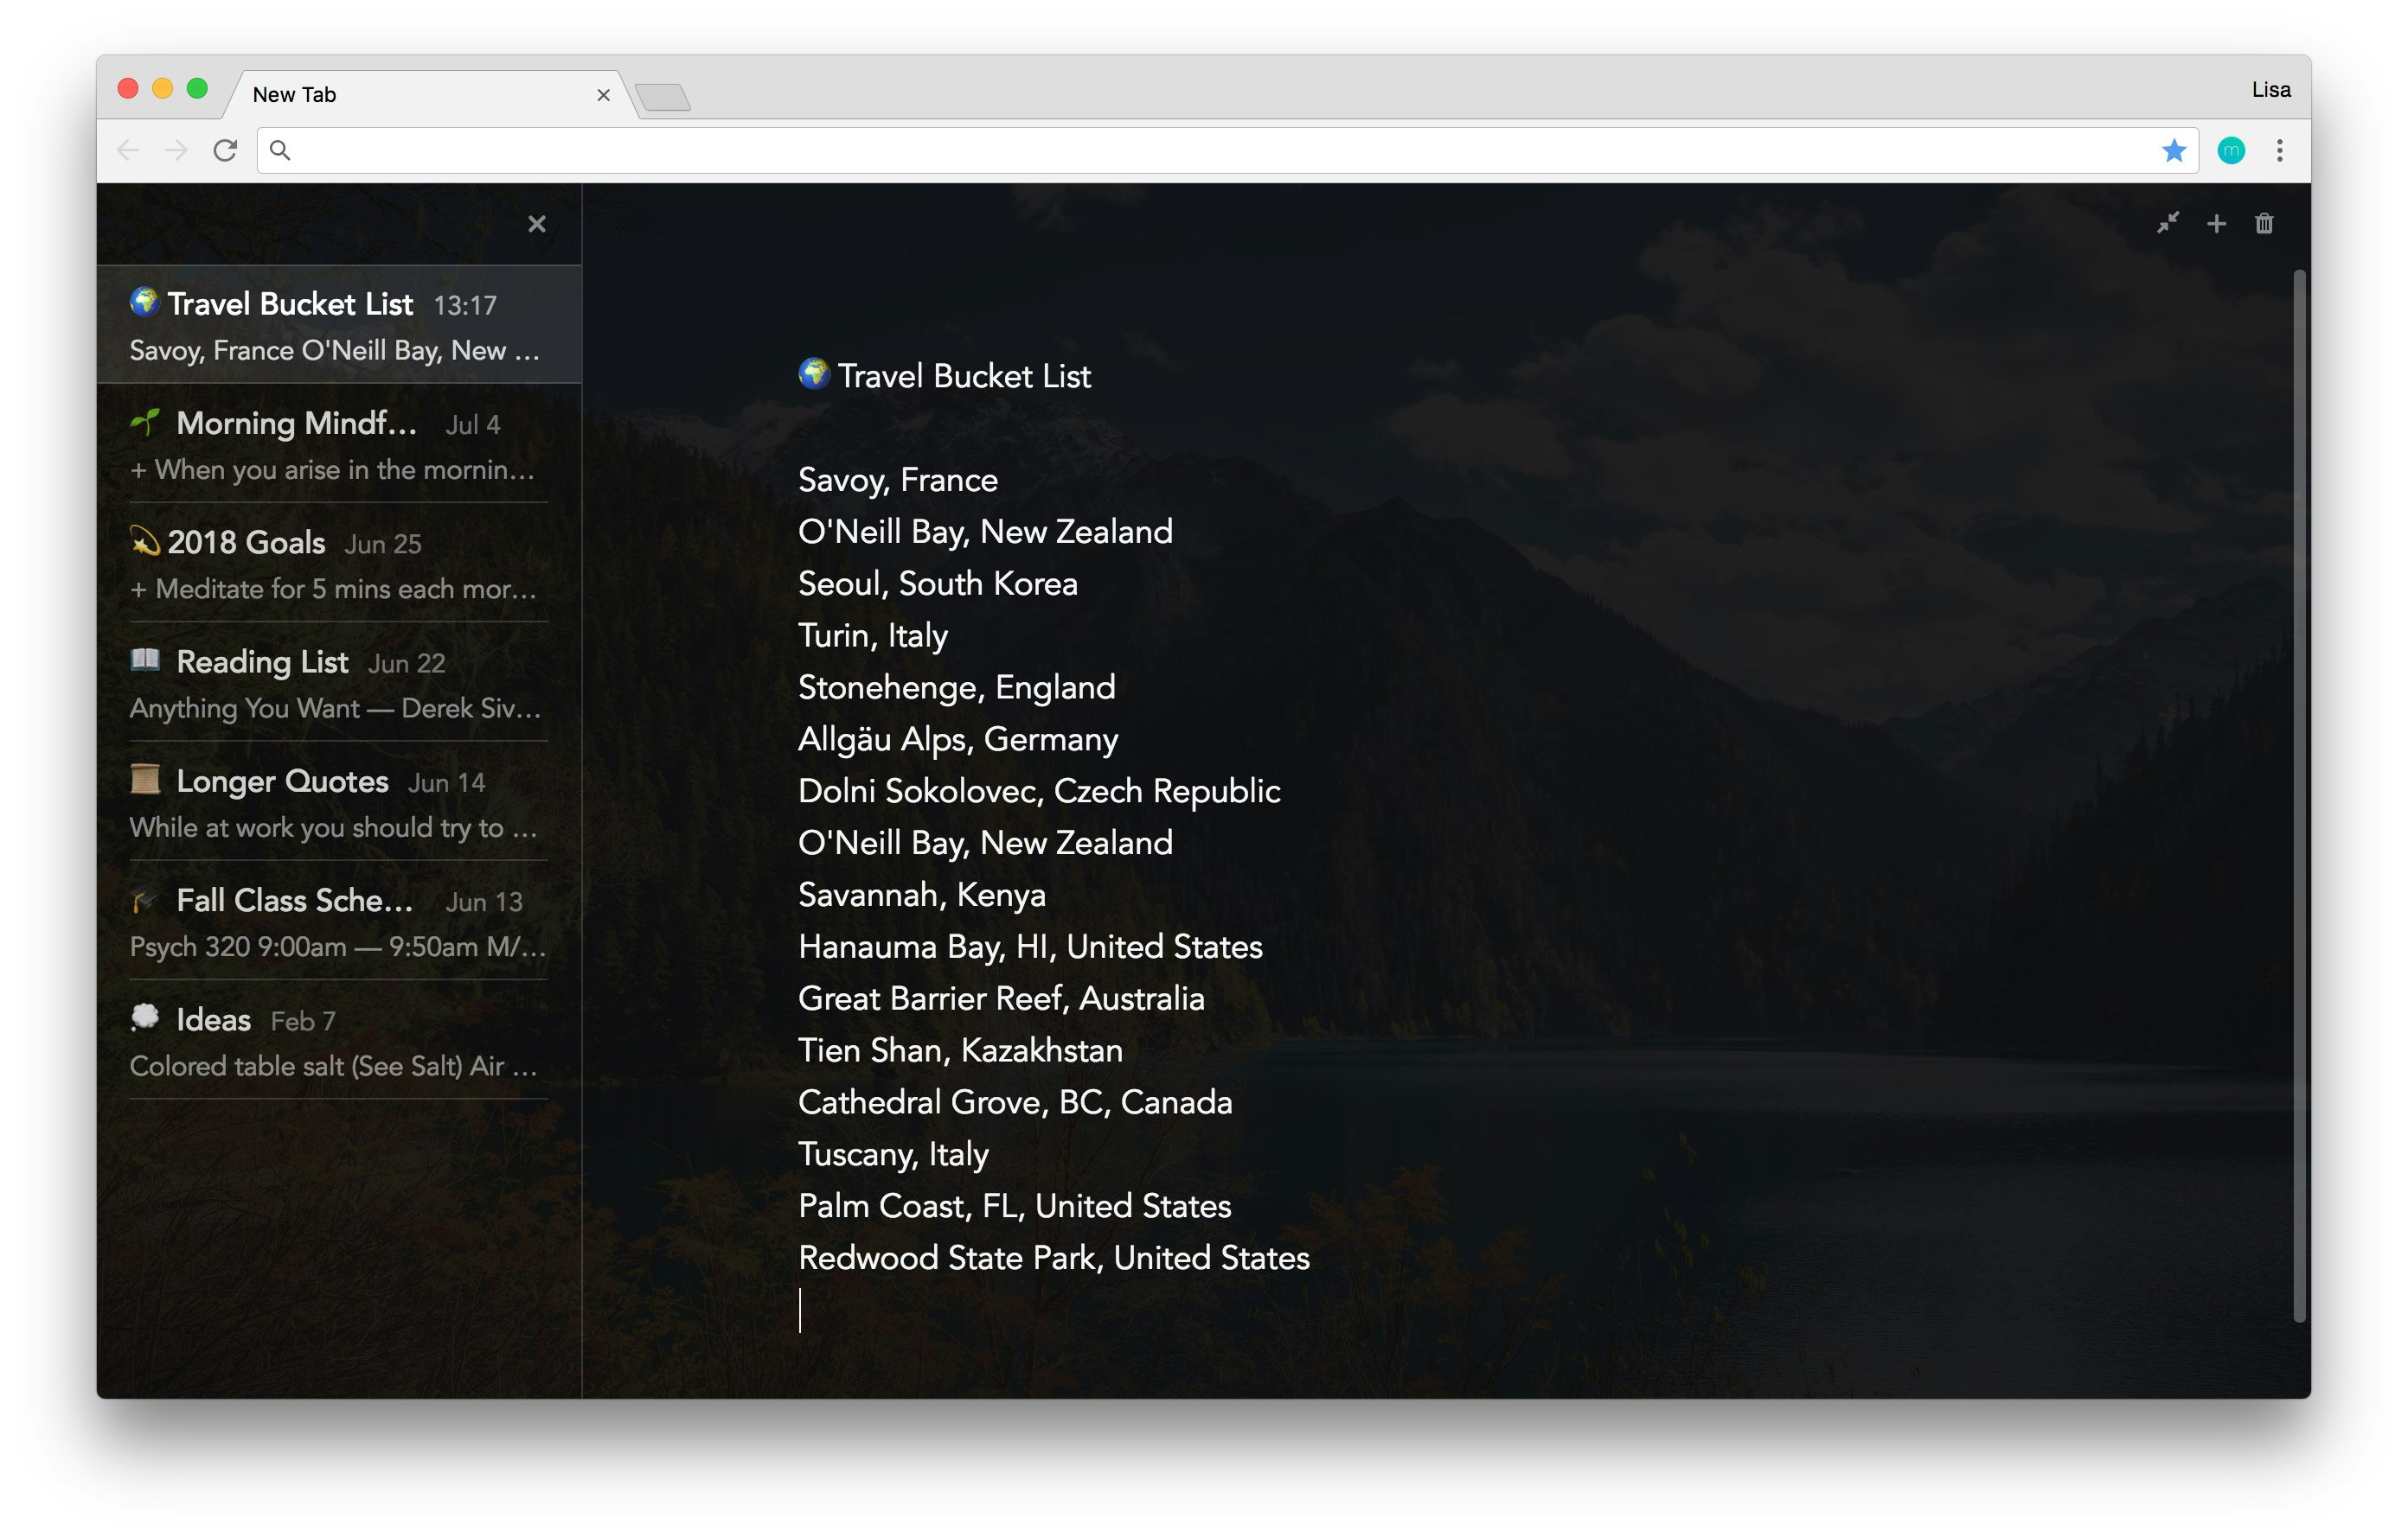Open the browser three-dot menu
The image size is (2408, 1537).
click(2280, 151)
